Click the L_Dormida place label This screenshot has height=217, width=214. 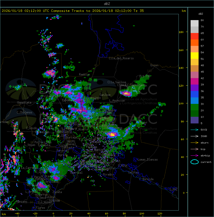146,179
